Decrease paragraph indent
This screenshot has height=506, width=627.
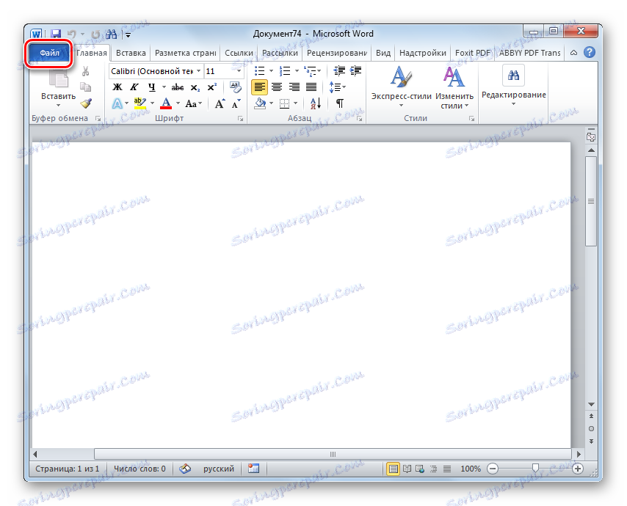339,71
